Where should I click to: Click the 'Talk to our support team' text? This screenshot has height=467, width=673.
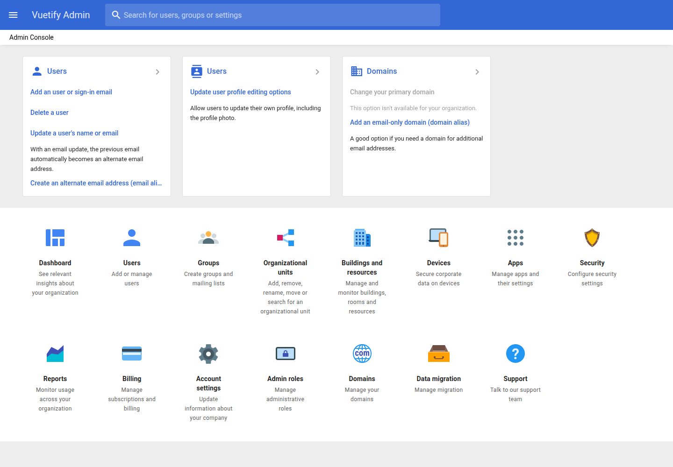click(515, 395)
